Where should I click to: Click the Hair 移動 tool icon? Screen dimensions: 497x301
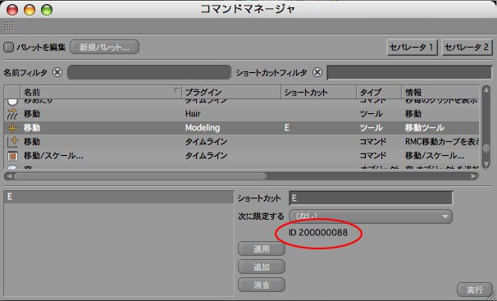(x=12, y=114)
